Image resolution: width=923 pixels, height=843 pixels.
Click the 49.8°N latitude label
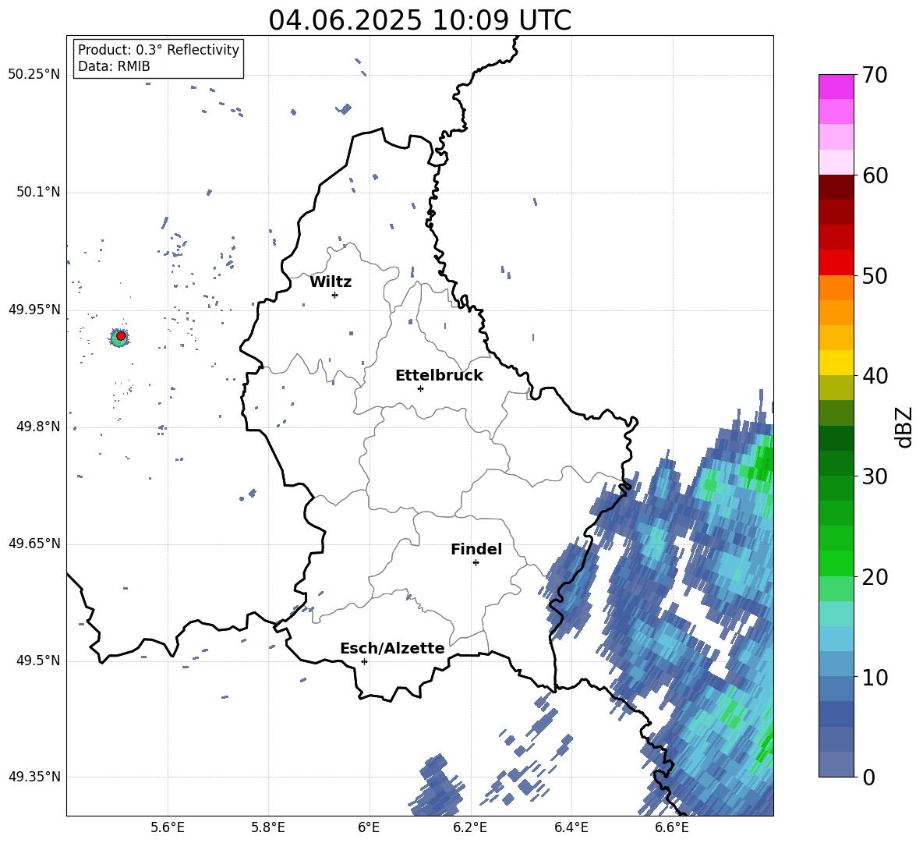click(x=37, y=427)
